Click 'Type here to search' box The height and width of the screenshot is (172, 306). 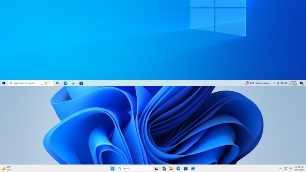pos(30,83)
